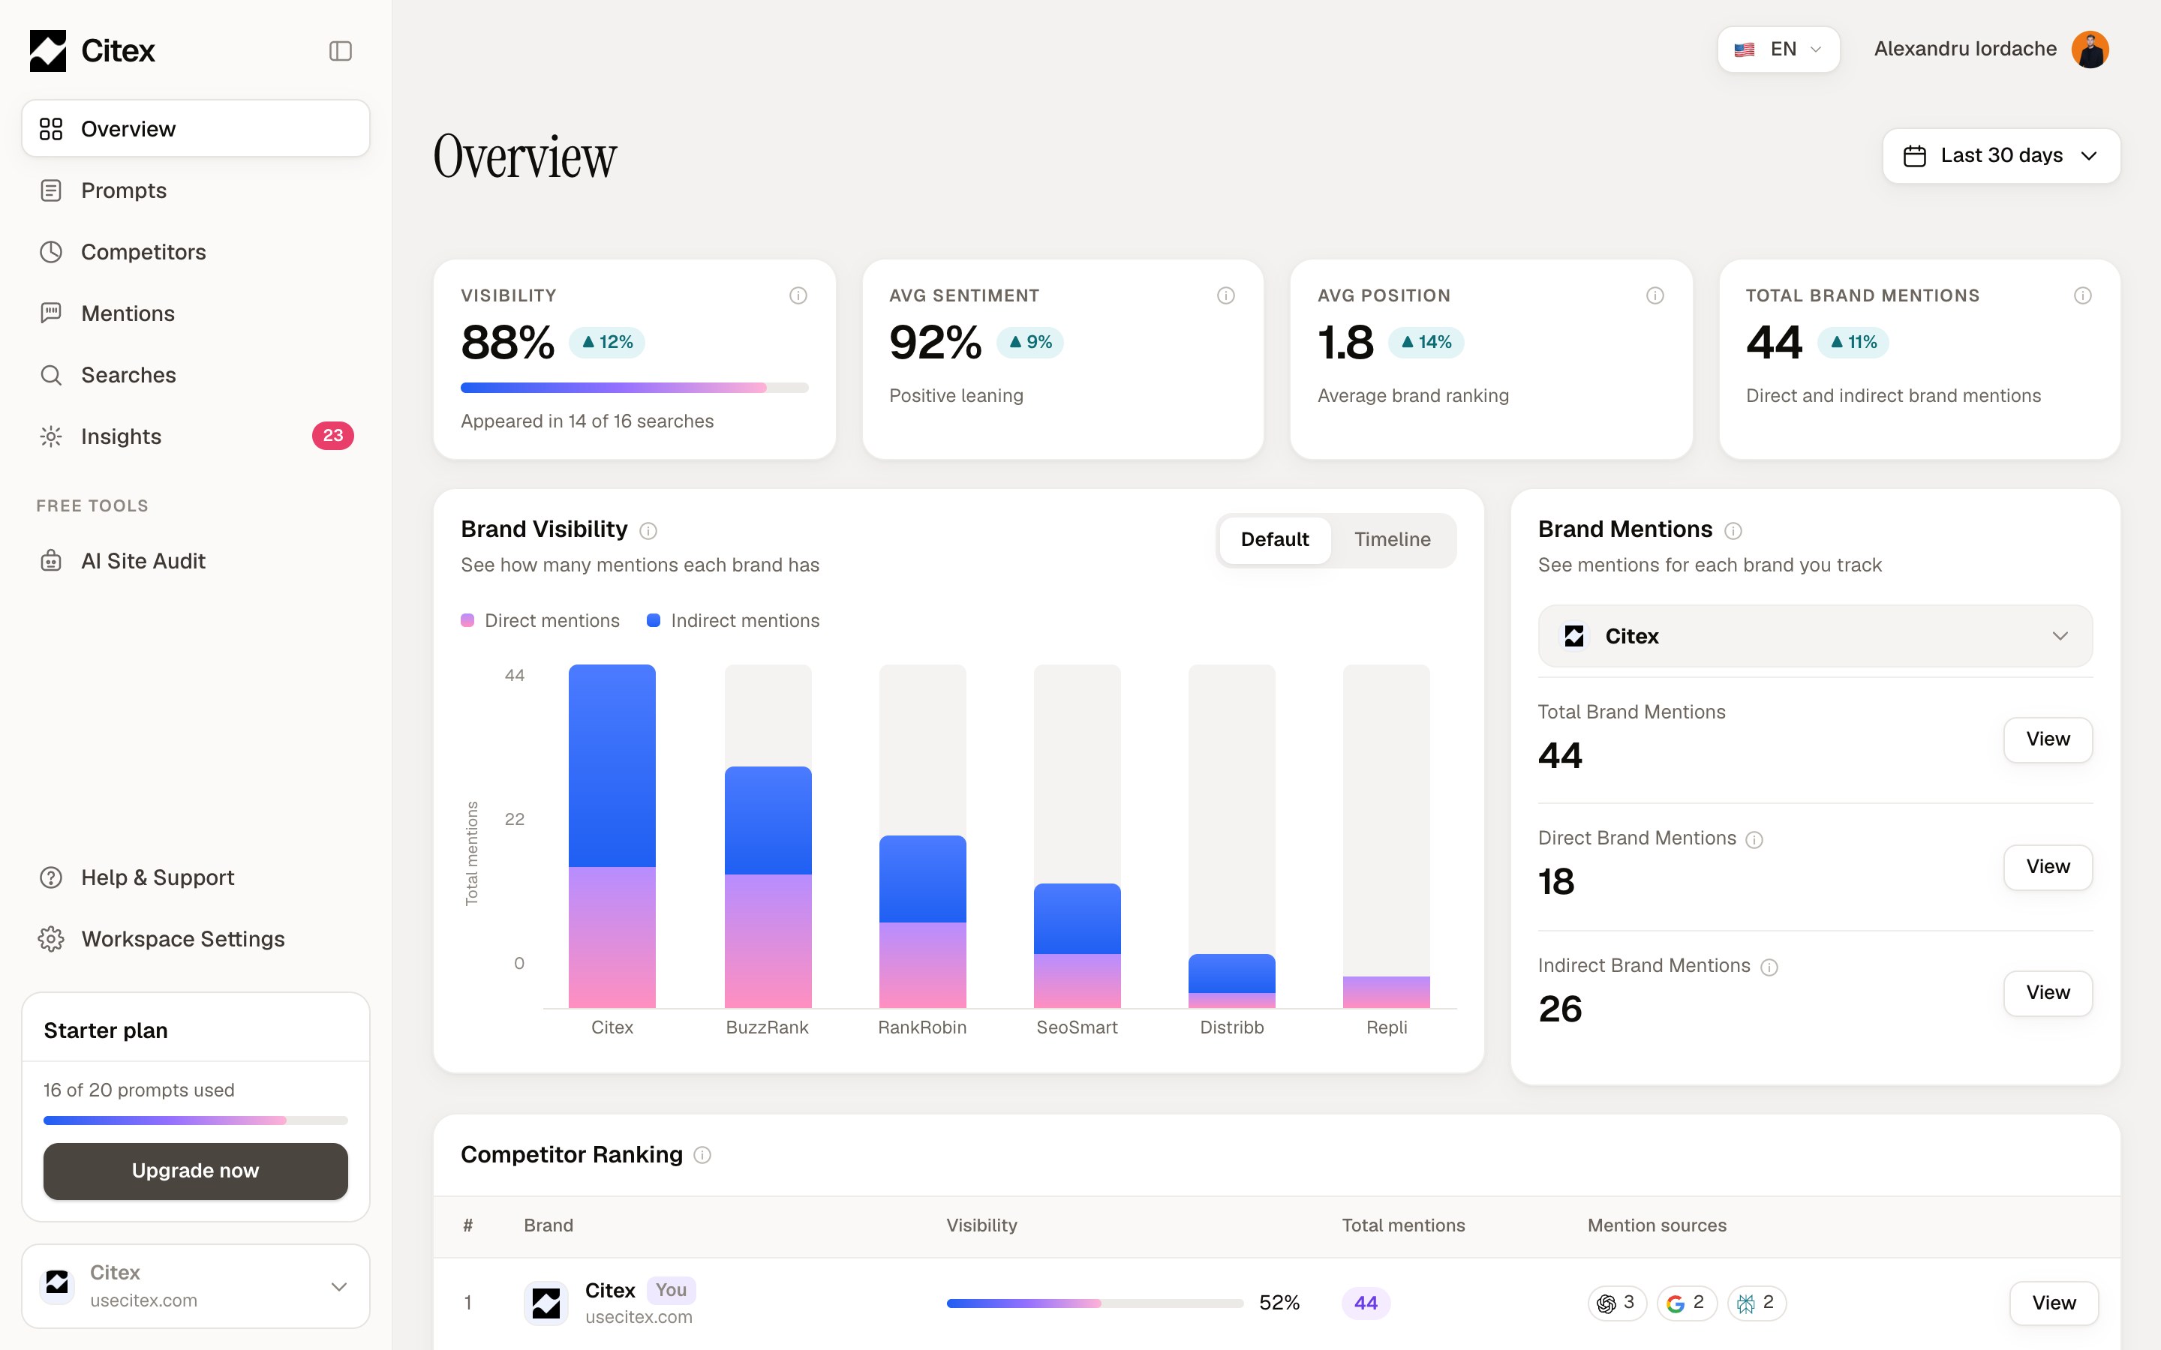The height and width of the screenshot is (1350, 2161).
Task: Click the prompts used progress bar
Action: [196, 1120]
